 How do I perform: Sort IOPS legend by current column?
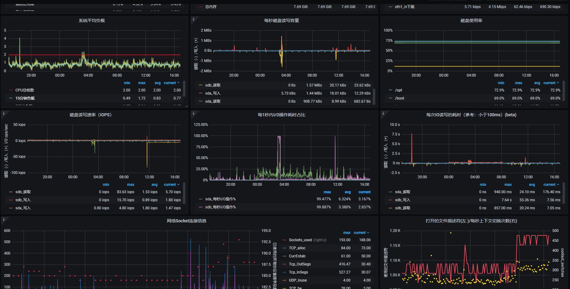point(172,185)
